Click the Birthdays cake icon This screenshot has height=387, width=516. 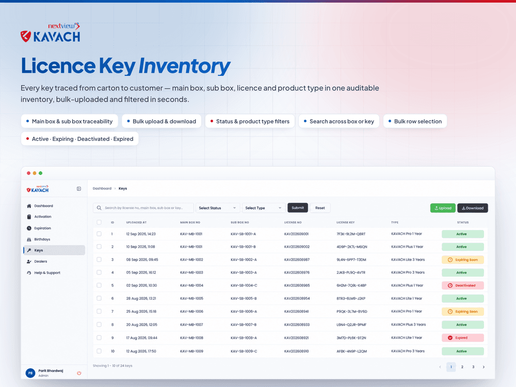pos(29,239)
